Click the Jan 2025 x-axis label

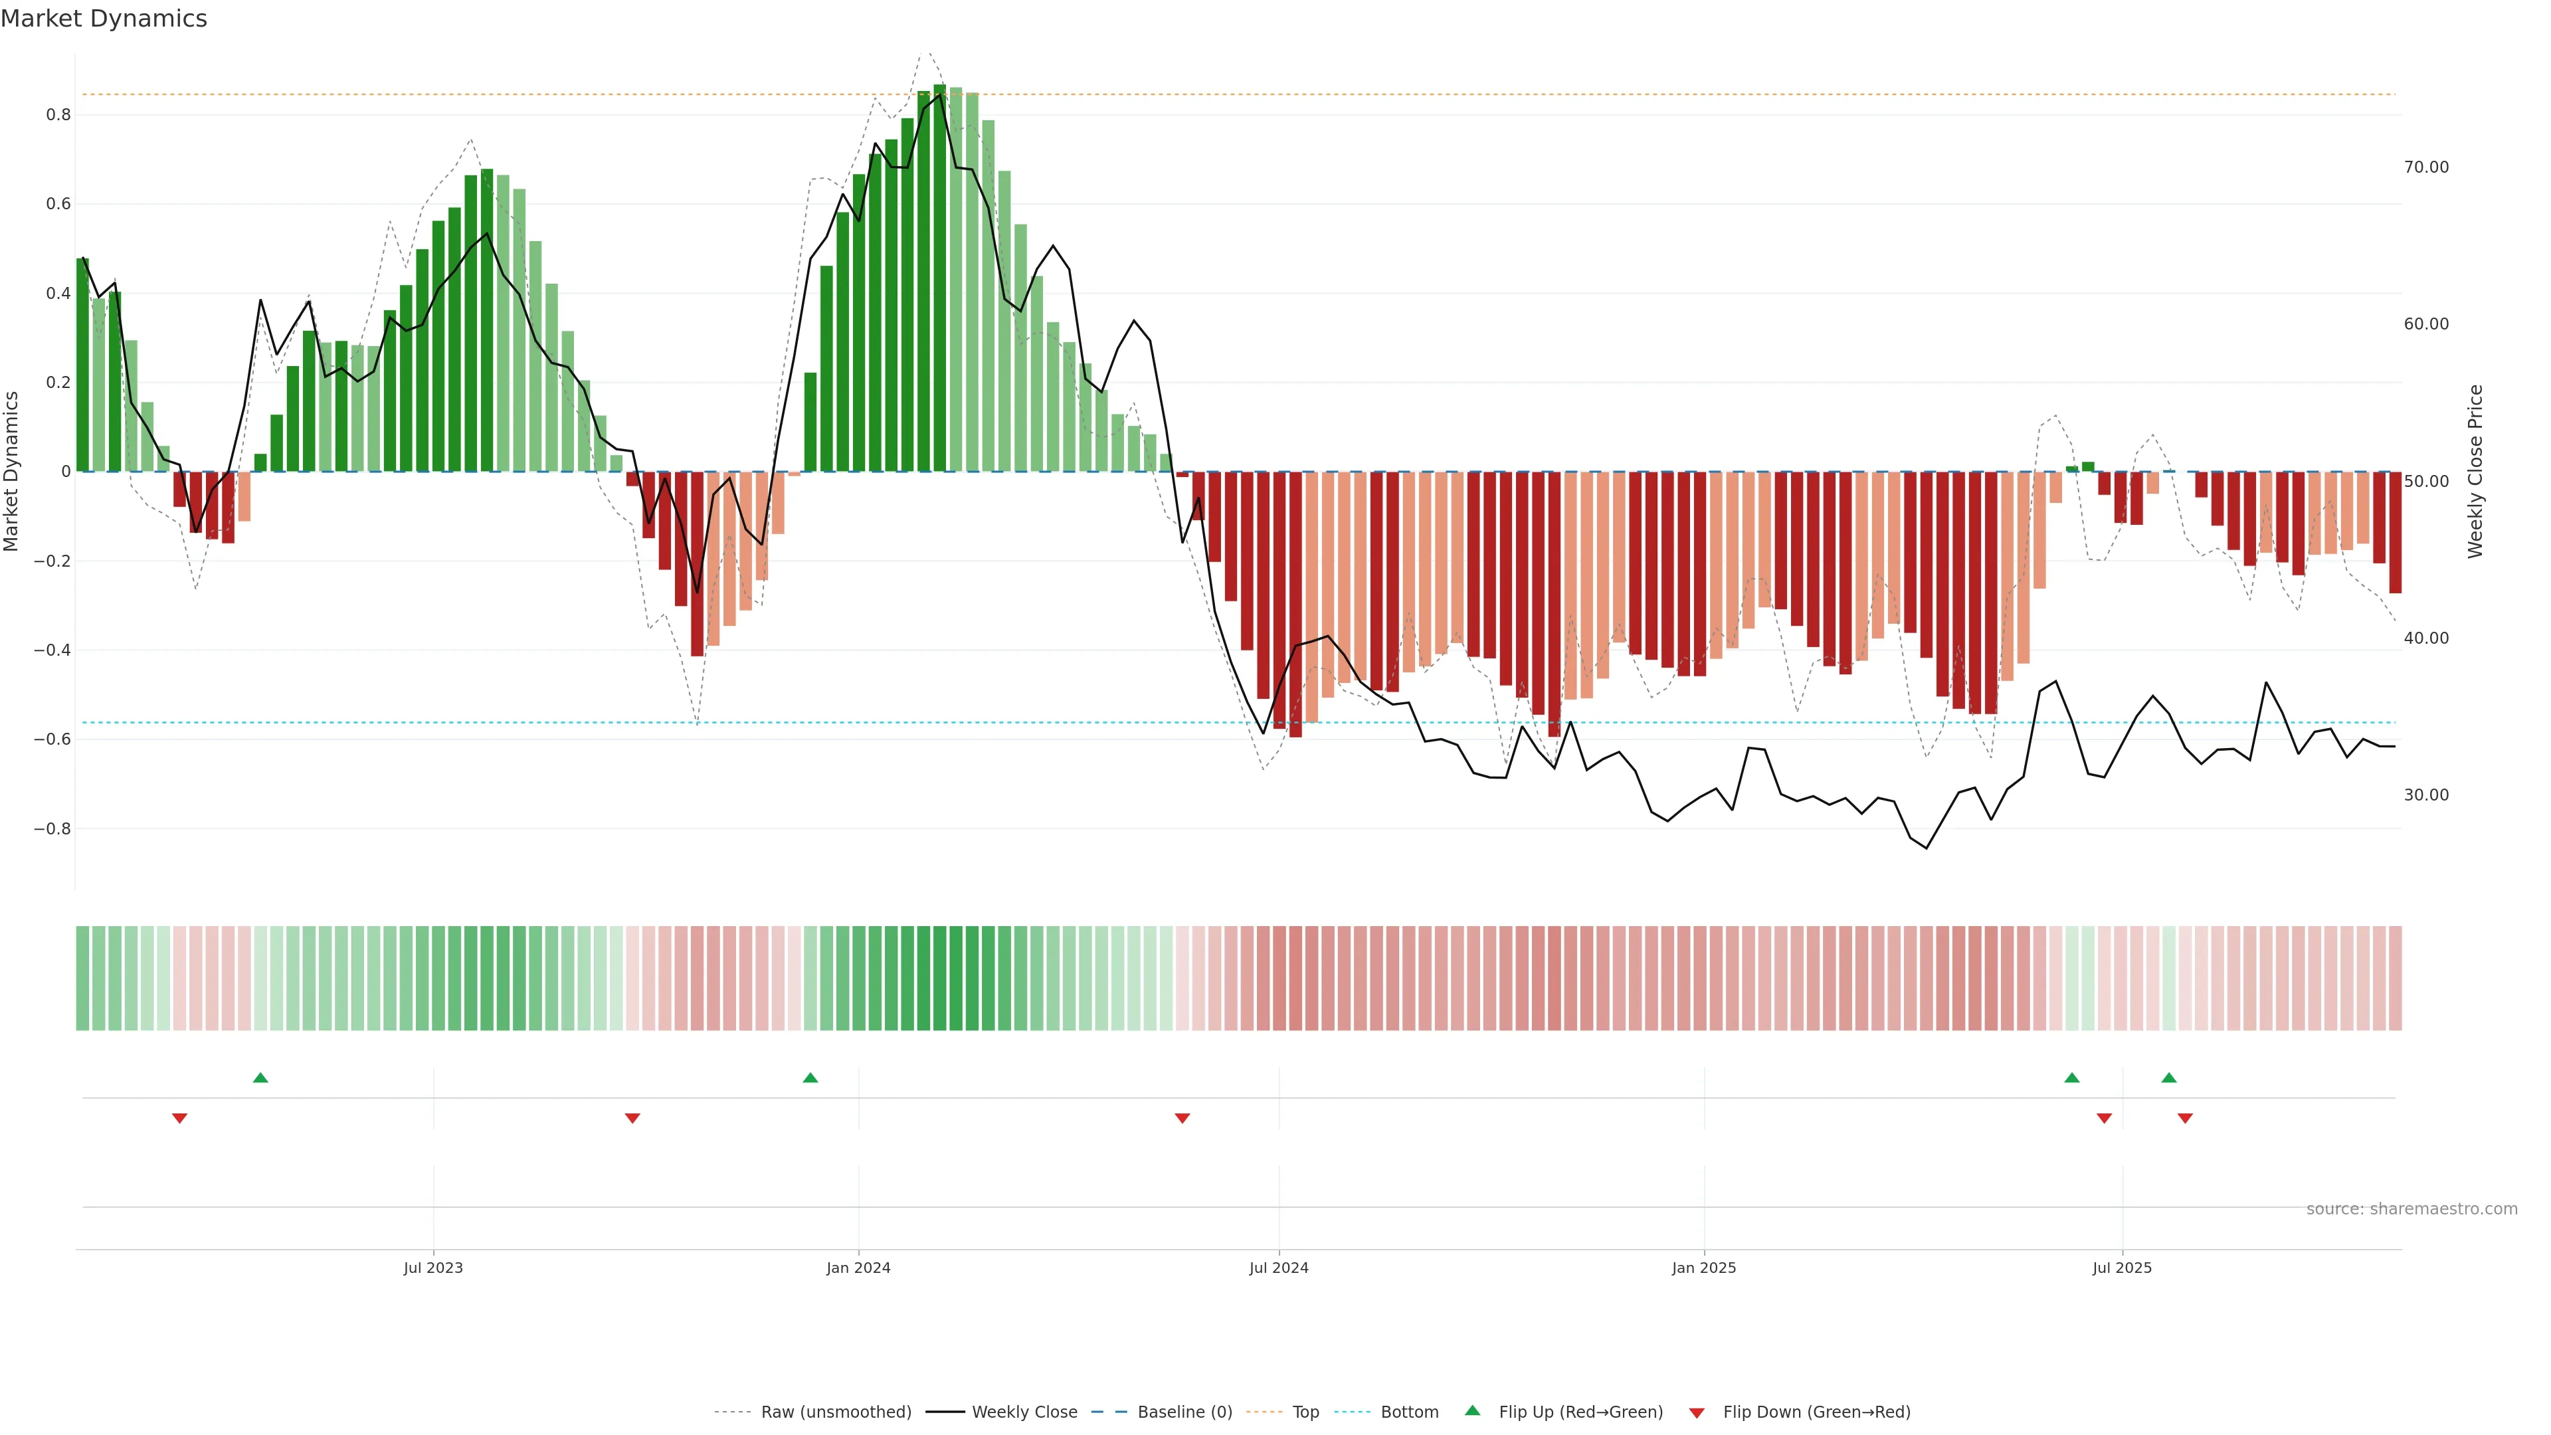[x=1703, y=1268]
